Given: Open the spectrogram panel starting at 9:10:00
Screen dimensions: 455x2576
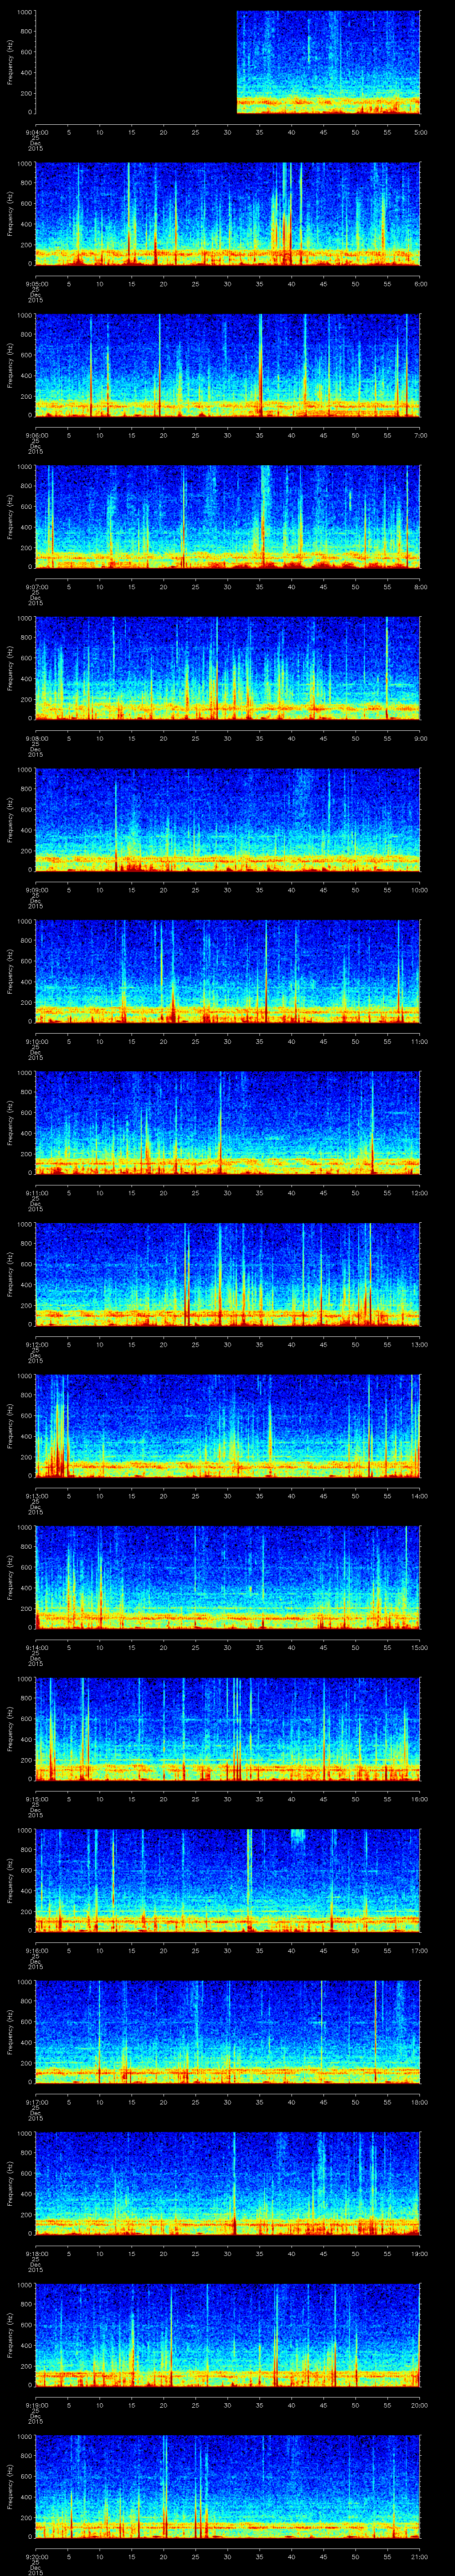Looking at the screenshot, I should [228, 971].
